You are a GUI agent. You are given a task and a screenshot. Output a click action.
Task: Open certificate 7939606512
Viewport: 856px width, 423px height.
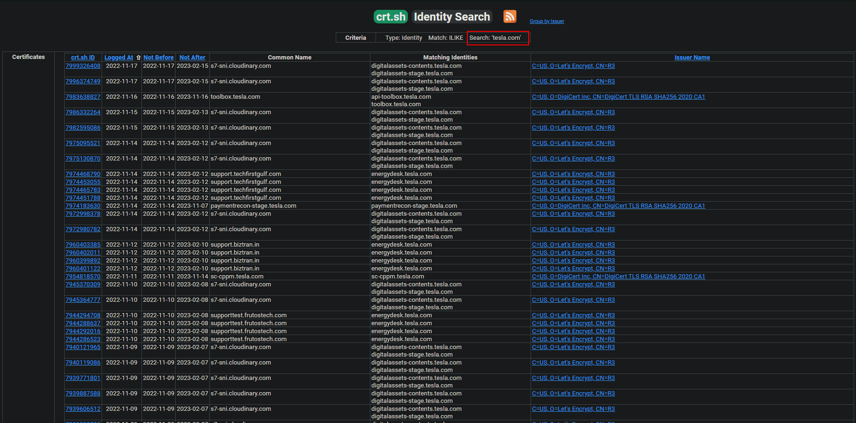[x=83, y=408]
